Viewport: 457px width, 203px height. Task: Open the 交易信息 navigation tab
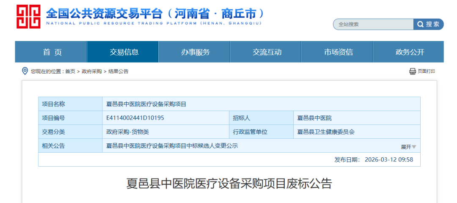pyautogui.click(x=124, y=52)
